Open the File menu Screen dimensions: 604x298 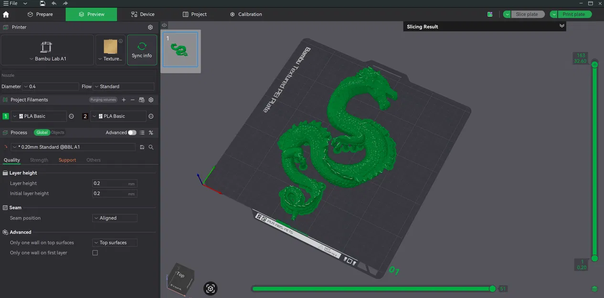click(11, 3)
